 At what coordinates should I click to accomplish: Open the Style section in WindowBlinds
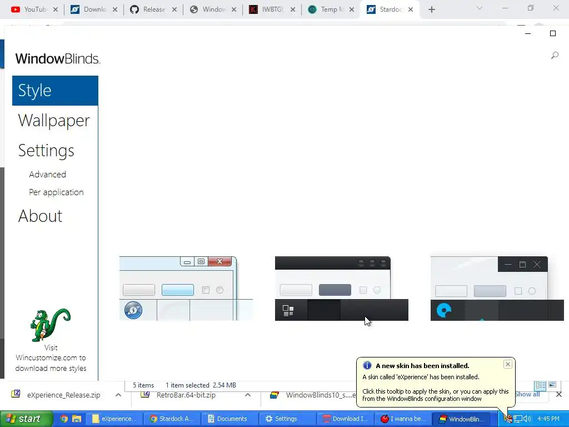point(55,91)
